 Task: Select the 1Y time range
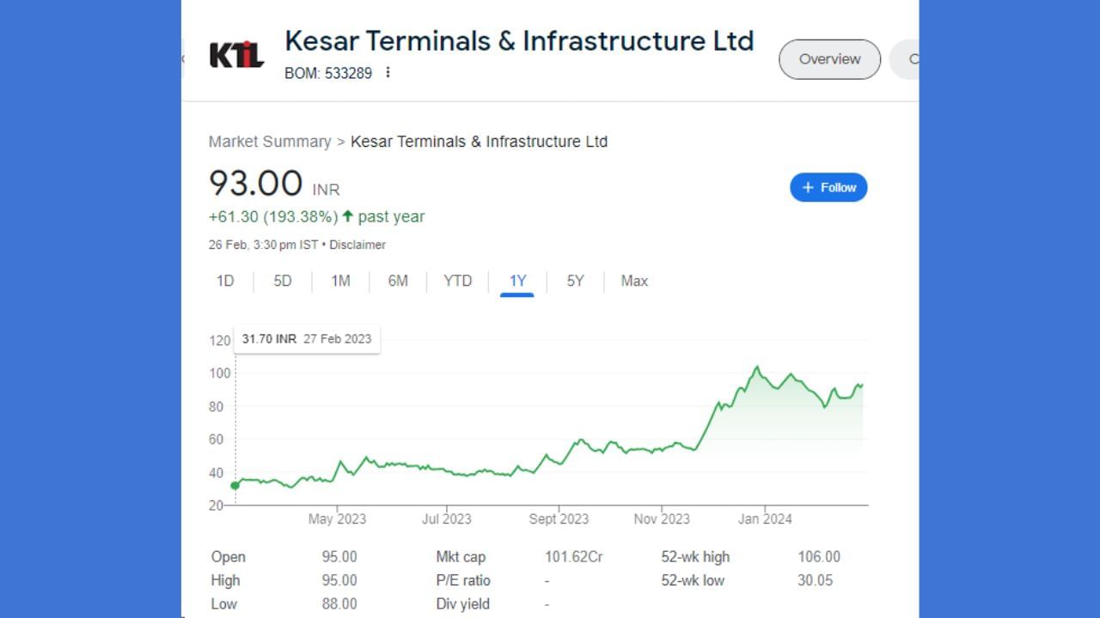[x=517, y=281]
